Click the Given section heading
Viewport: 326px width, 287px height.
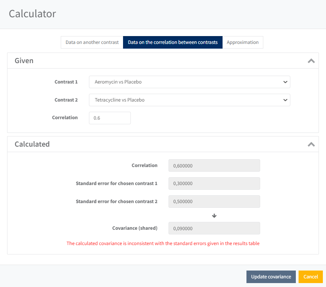click(24, 61)
